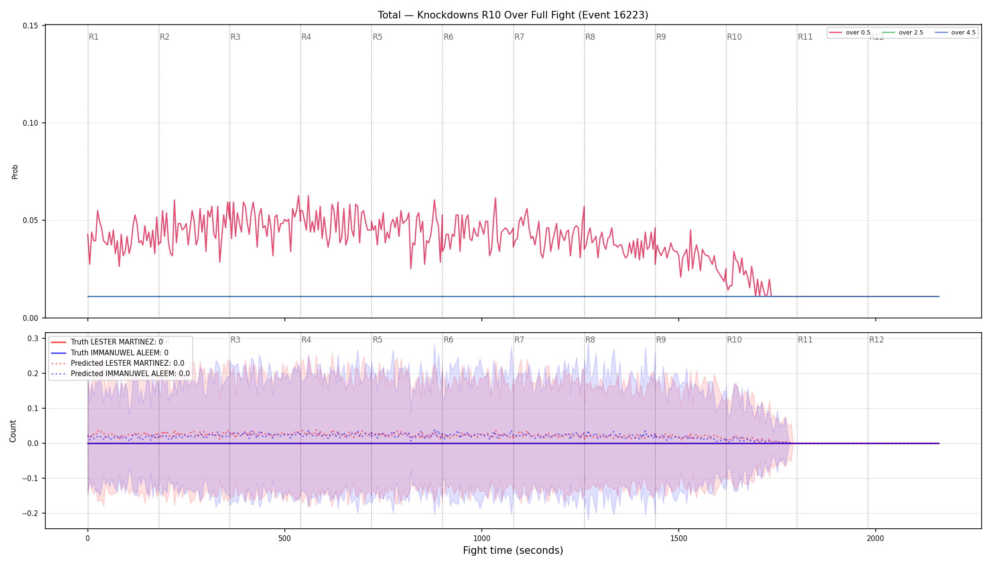Click the R4 round label in the Count plot

[x=306, y=340]
